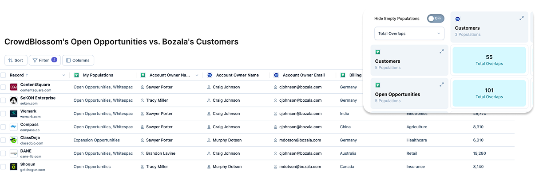Click the green icon beside Billing column header
The image size is (535, 172).
tap(343, 75)
